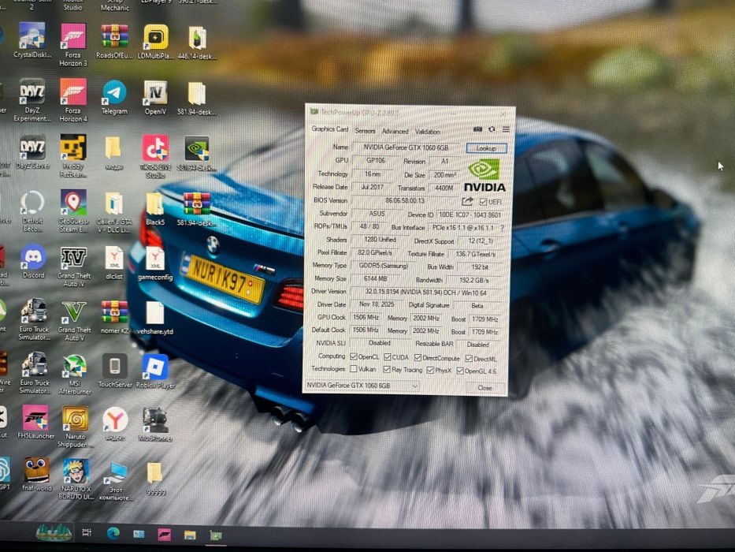Select the Forza Horizon 3 shortcut
The image size is (735, 552).
[73, 45]
